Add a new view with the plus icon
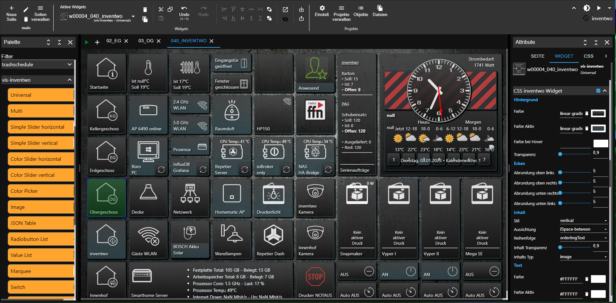This screenshot has height=303, width=616. tap(97, 42)
